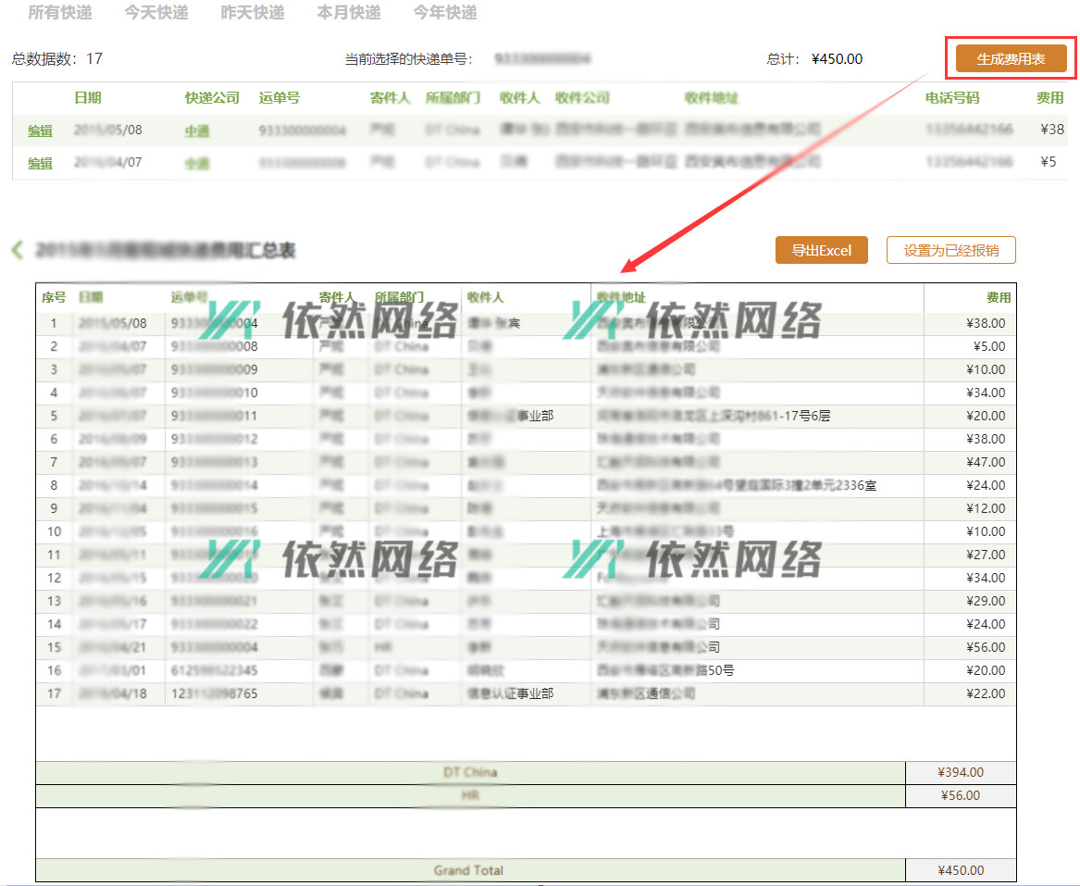Show the 本月快递 tab
This screenshot has width=1080, height=886.
pyautogui.click(x=349, y=13)
